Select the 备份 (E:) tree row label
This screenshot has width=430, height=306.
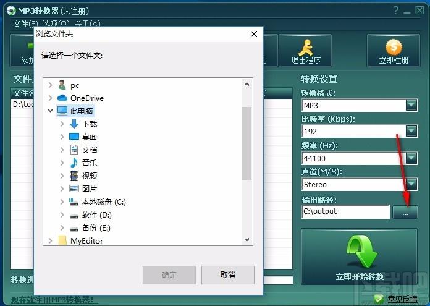click(x=96, y=227)
